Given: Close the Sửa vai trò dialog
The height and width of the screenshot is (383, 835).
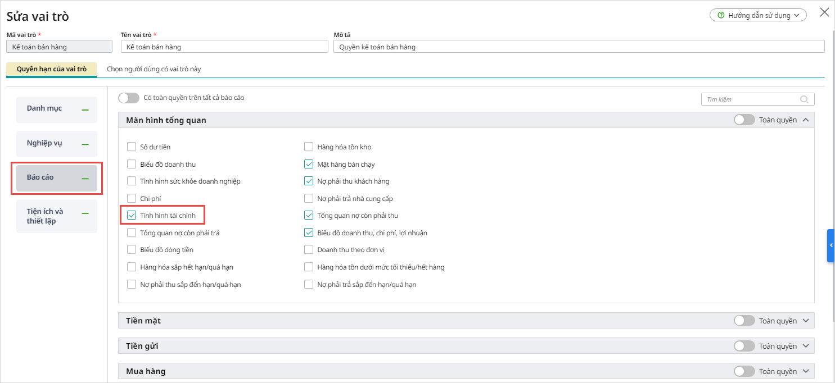Looking at the screenshot, I should click(824, 13).
